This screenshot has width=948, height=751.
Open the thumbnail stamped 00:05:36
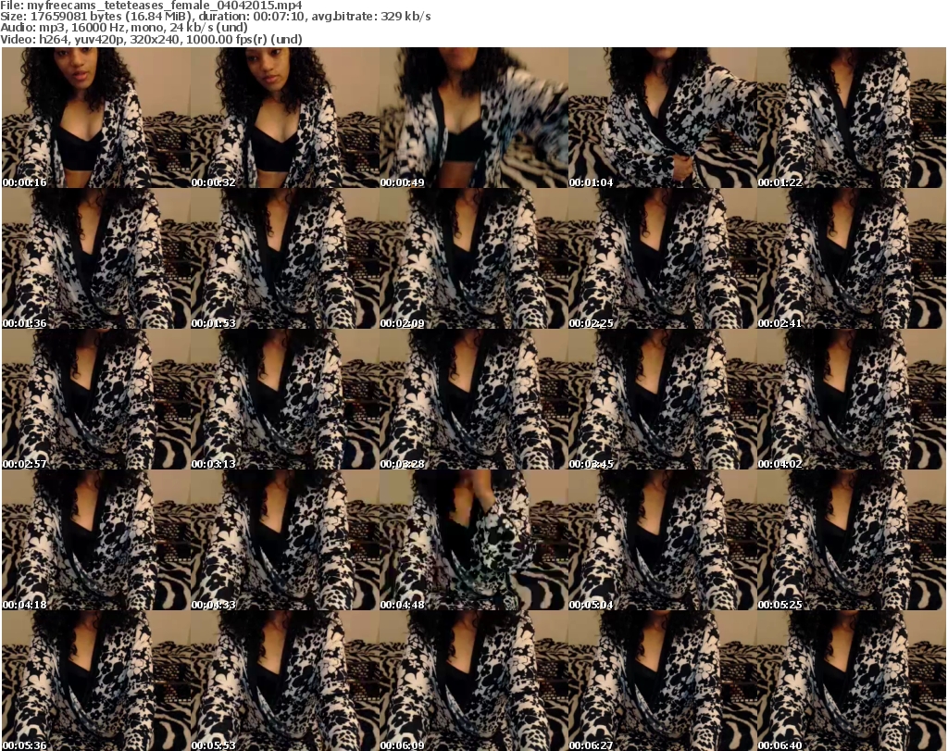pos(96,681)
